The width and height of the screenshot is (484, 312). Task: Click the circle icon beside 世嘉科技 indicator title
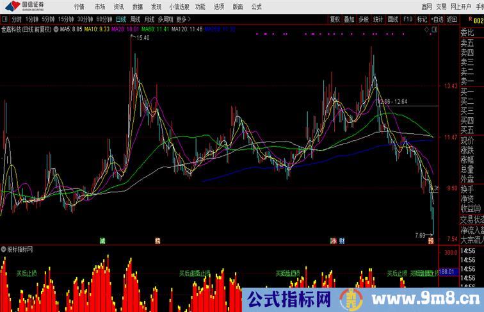point(56,29)
